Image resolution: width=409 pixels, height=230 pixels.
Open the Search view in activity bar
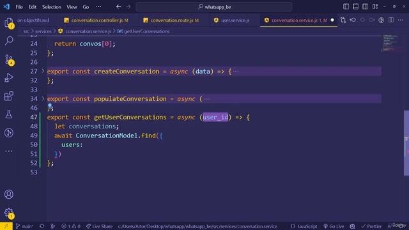[x=9, y=41]
